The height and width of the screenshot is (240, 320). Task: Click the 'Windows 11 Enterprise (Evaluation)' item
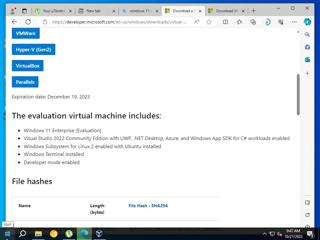pos(62,130)
